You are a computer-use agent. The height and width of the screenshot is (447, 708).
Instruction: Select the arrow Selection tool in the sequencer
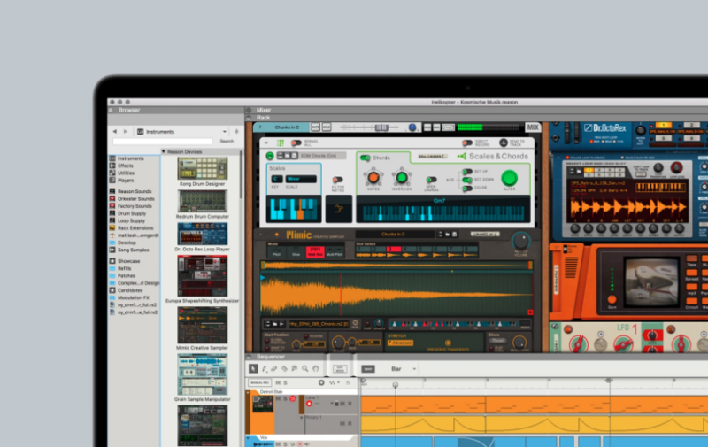tap(253, 368)
